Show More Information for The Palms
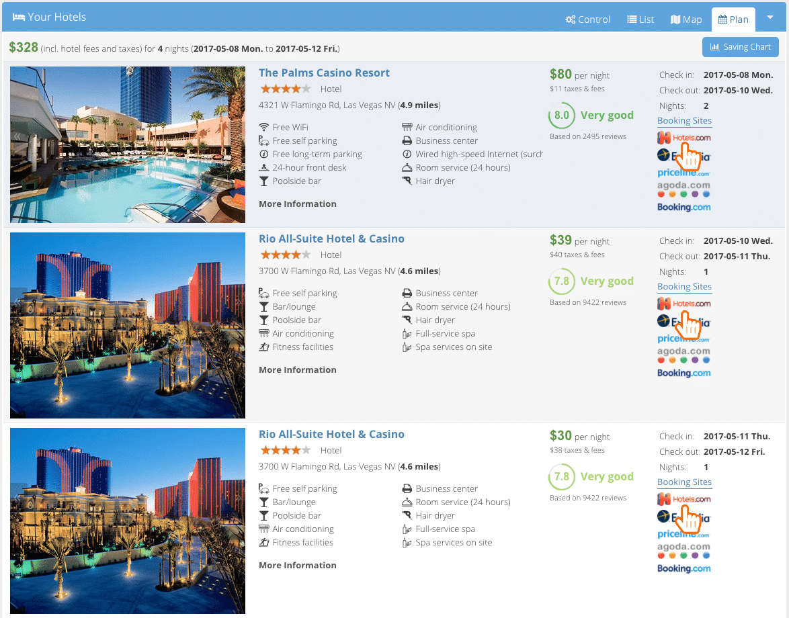789x618 pixels. coord(297,204)
